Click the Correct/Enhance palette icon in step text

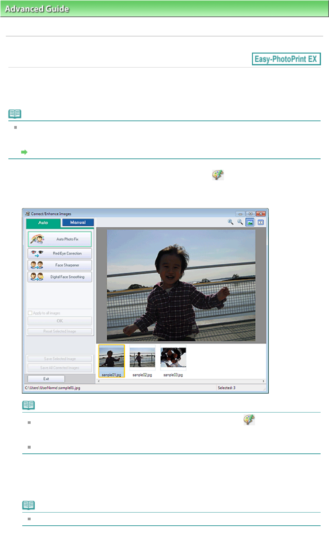tap(218, 175)
